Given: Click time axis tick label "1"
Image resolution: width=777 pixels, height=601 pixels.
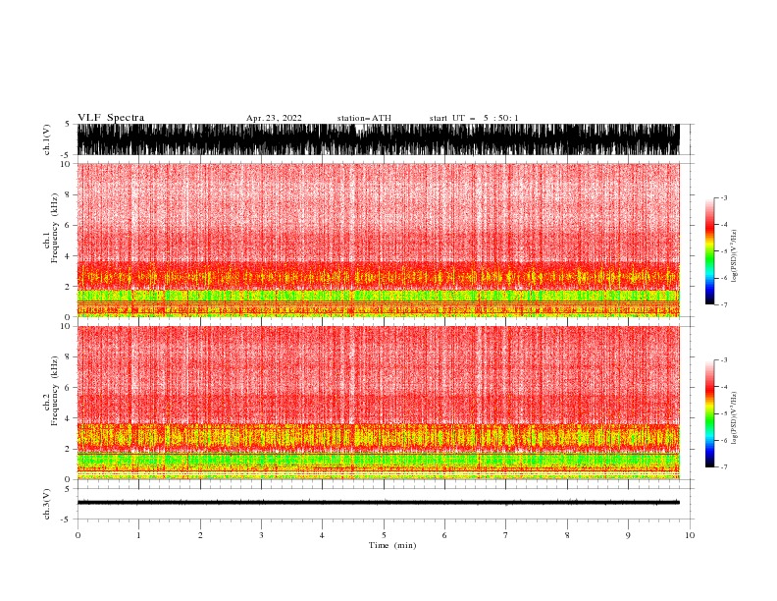Looking at the screenshot, I should pyautogui.click(x=138, y=535).
